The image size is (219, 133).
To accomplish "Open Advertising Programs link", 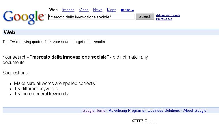I will (126, 111).
